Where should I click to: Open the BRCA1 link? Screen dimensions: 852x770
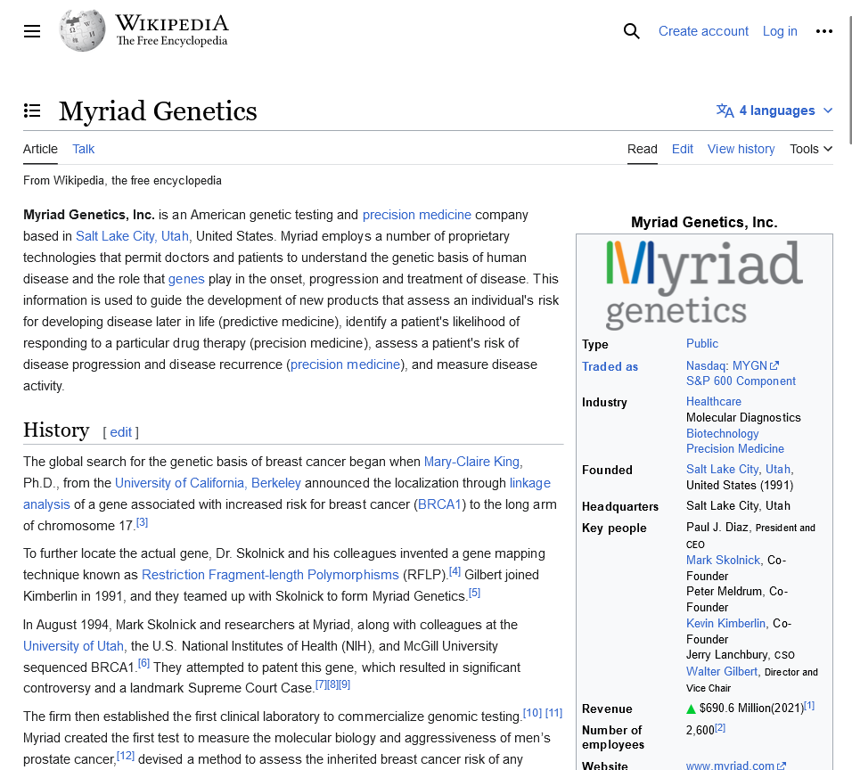point(439,504)
